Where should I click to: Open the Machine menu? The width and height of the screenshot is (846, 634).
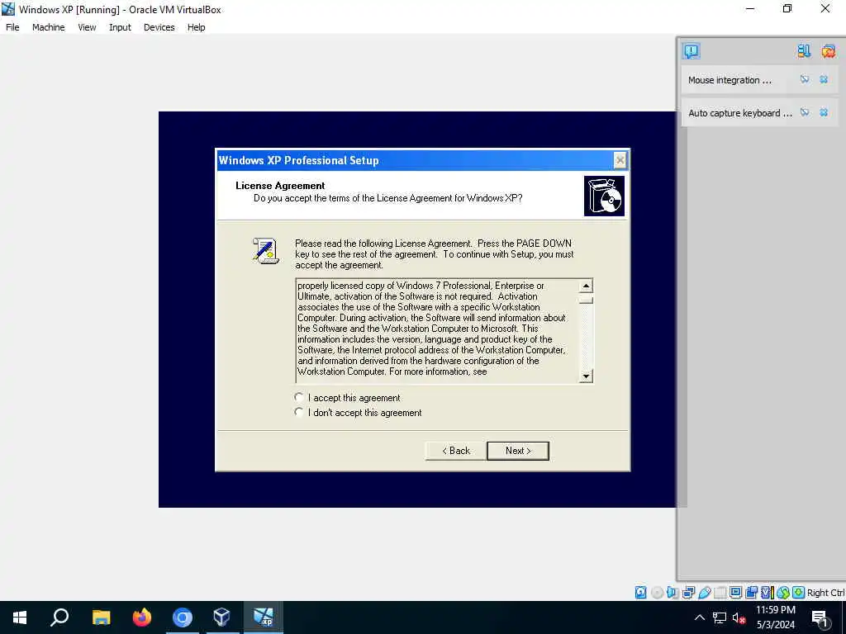49,27
